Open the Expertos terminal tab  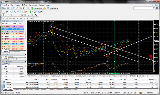pos(68,90)
